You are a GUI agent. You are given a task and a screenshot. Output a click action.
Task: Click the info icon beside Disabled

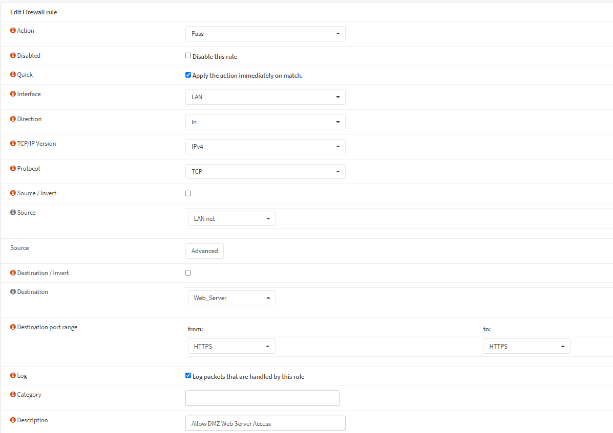13,55
